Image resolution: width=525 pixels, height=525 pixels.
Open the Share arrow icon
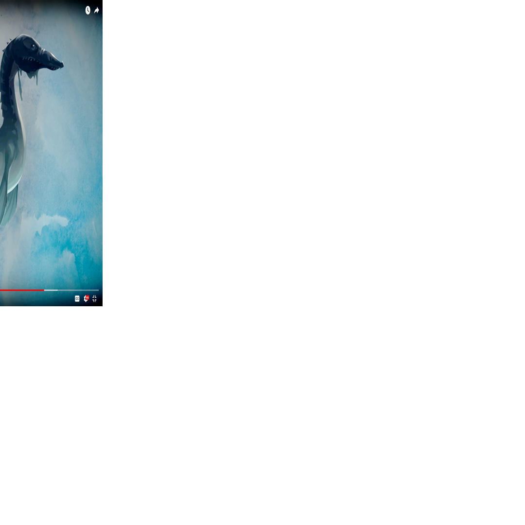point(96,10)
